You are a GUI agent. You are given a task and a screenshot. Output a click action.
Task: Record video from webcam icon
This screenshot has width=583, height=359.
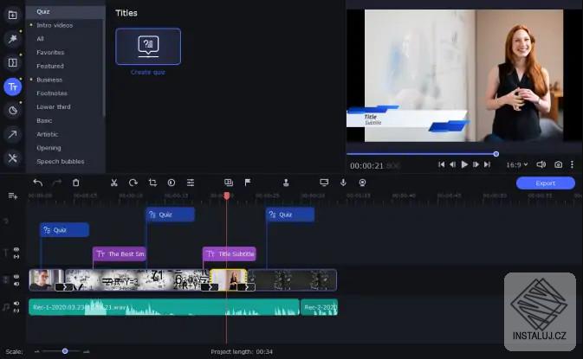[x=362, y=183]
